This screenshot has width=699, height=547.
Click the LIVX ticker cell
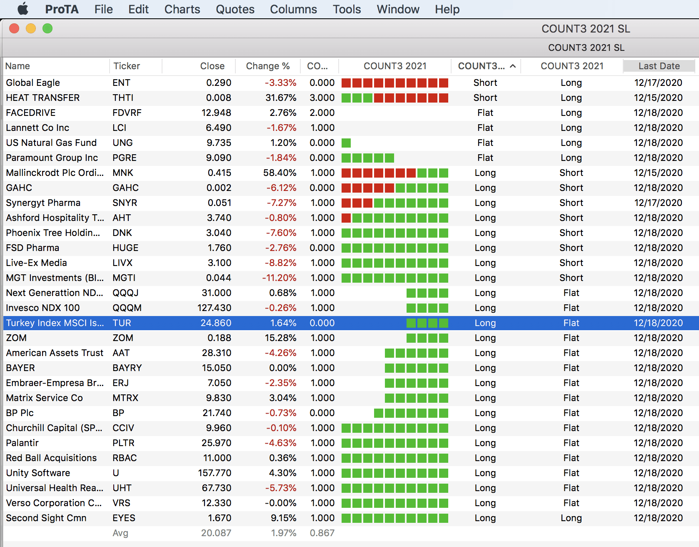click(122, 263)
